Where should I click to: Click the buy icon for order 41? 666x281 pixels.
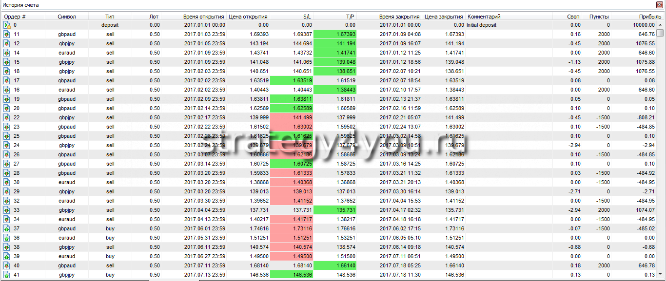[x=7, y=275]
